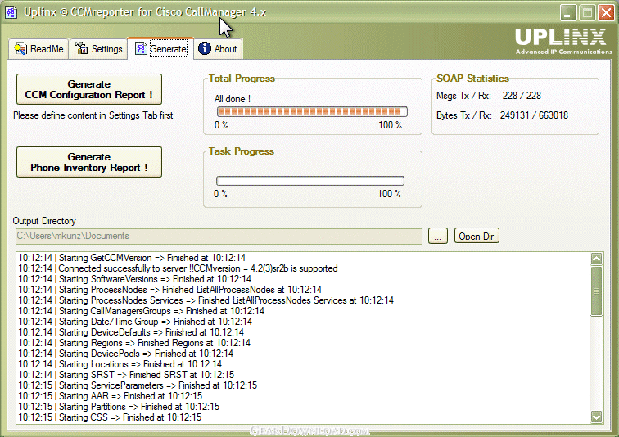
Task: Generate Phone Inventory Report
Action: click(88, 162)
